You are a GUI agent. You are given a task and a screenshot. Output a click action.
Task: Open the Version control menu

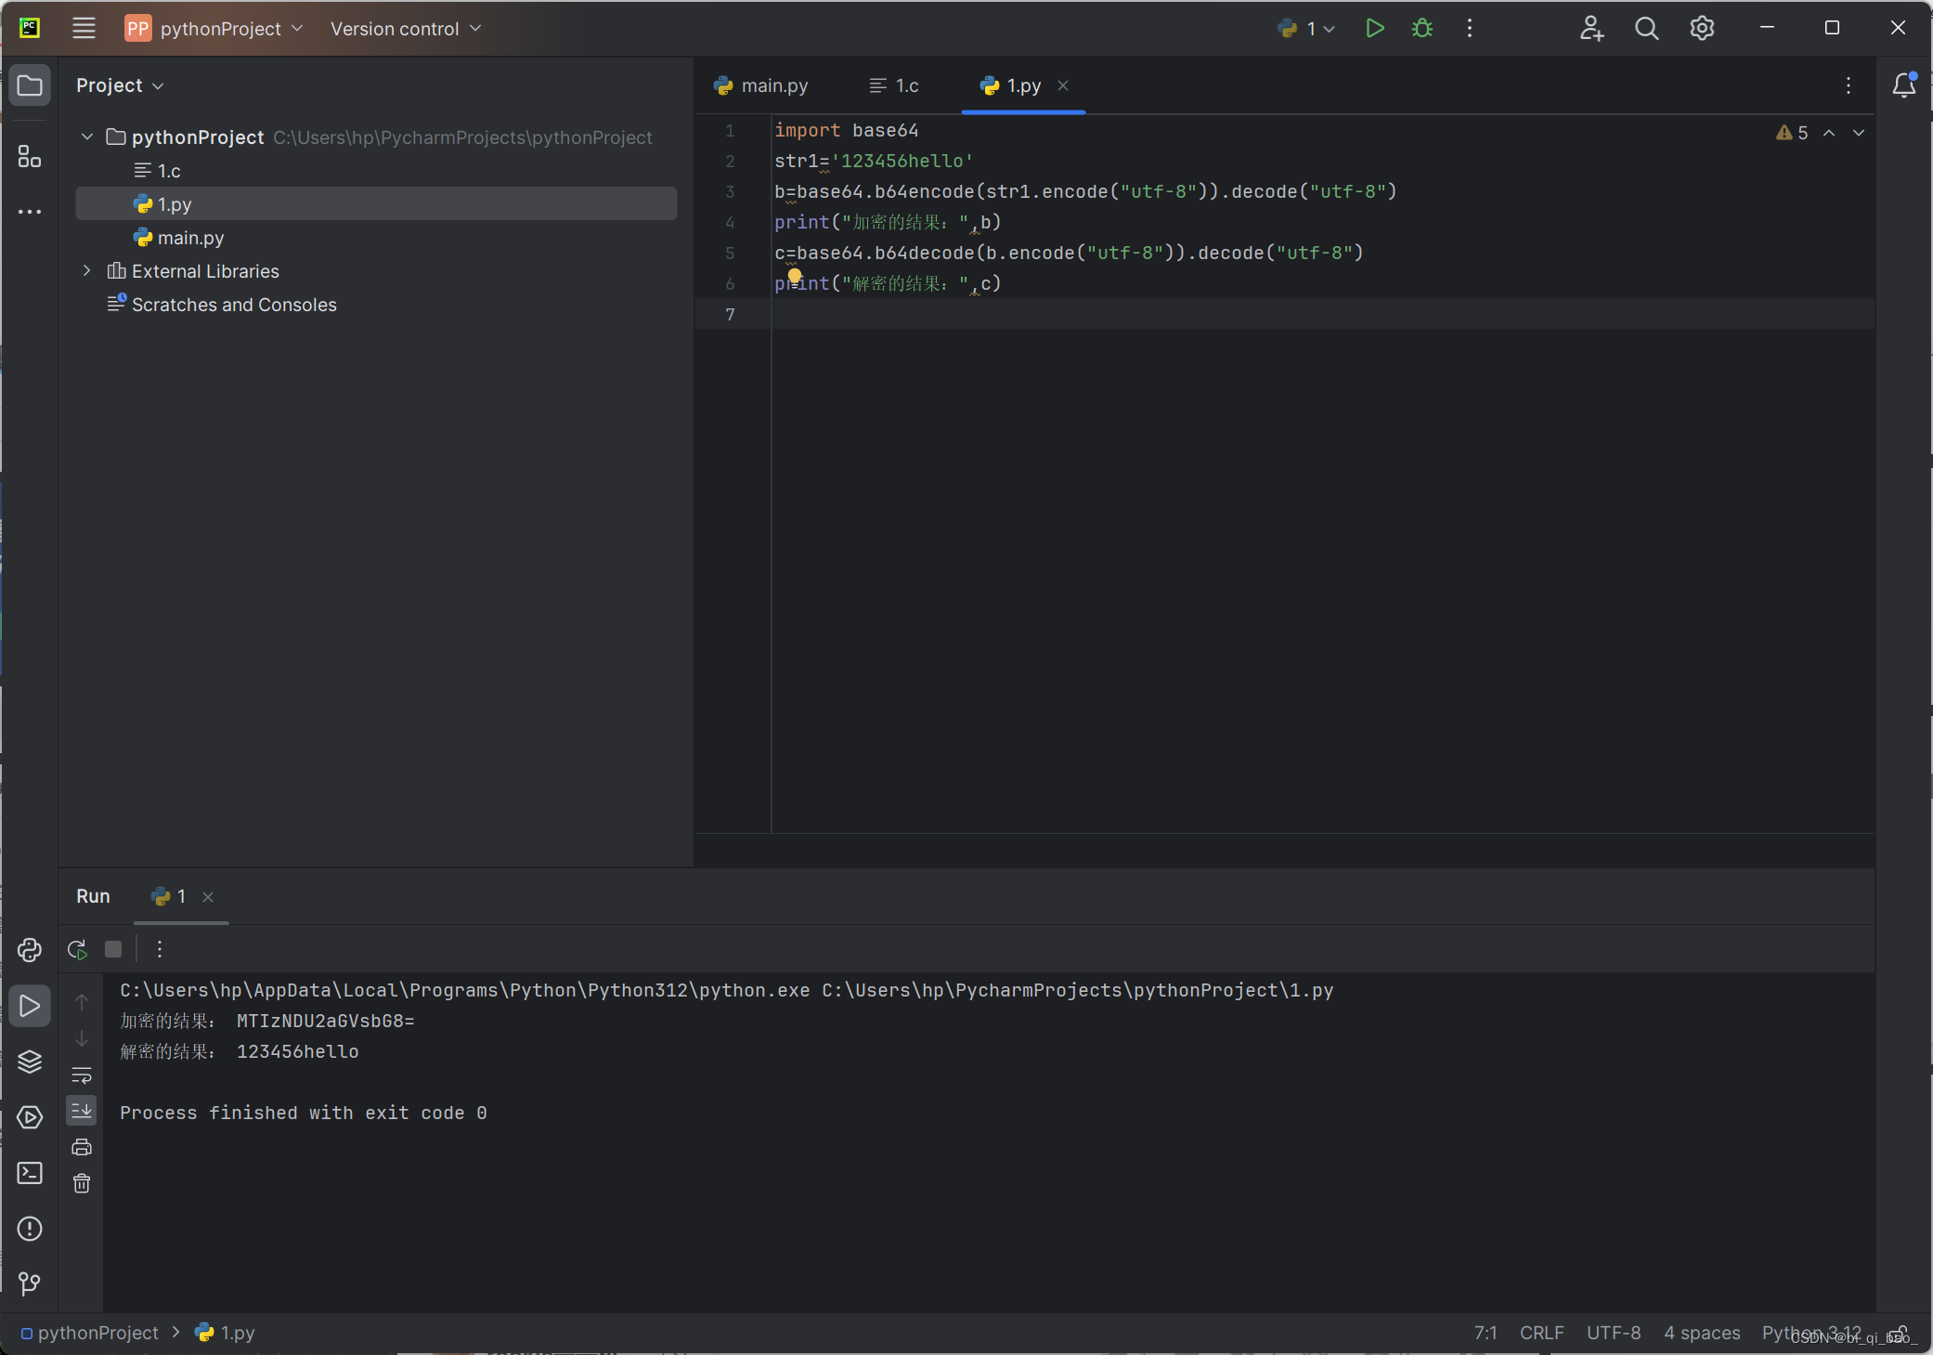click(405, 28)
